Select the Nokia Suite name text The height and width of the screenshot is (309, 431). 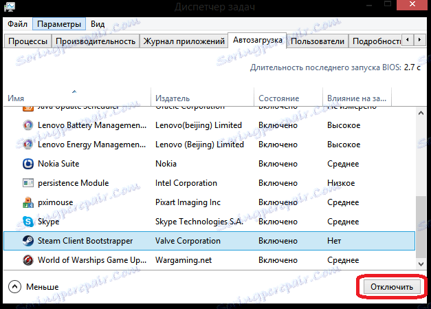pyautogui.click(x=58, y=164)
